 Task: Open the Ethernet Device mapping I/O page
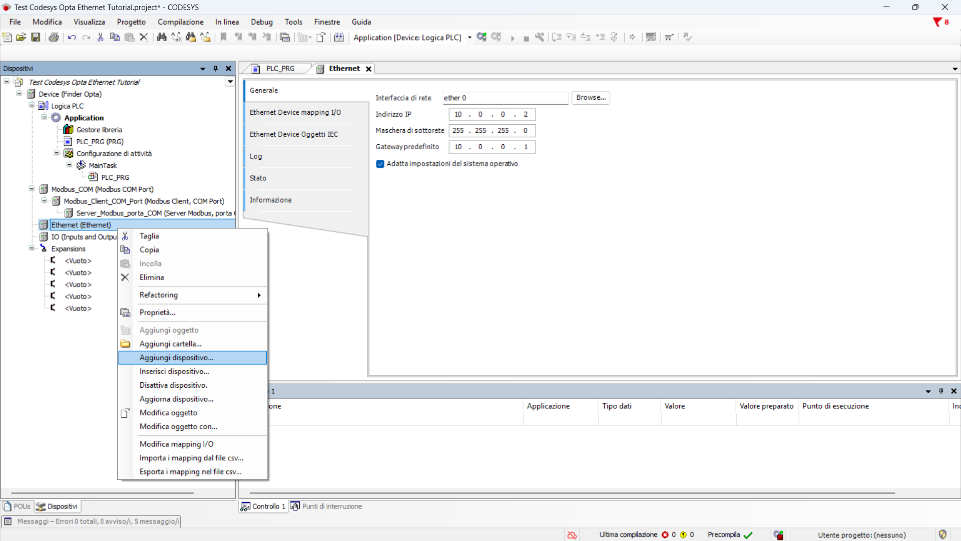pyautogui.click(x=295, y=112)
